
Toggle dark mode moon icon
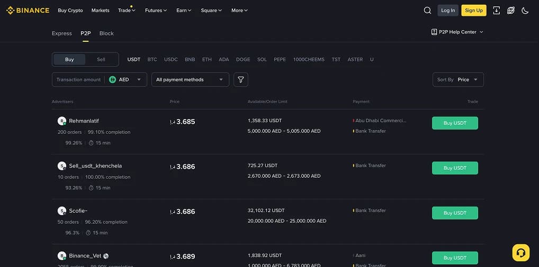point(525,10)
